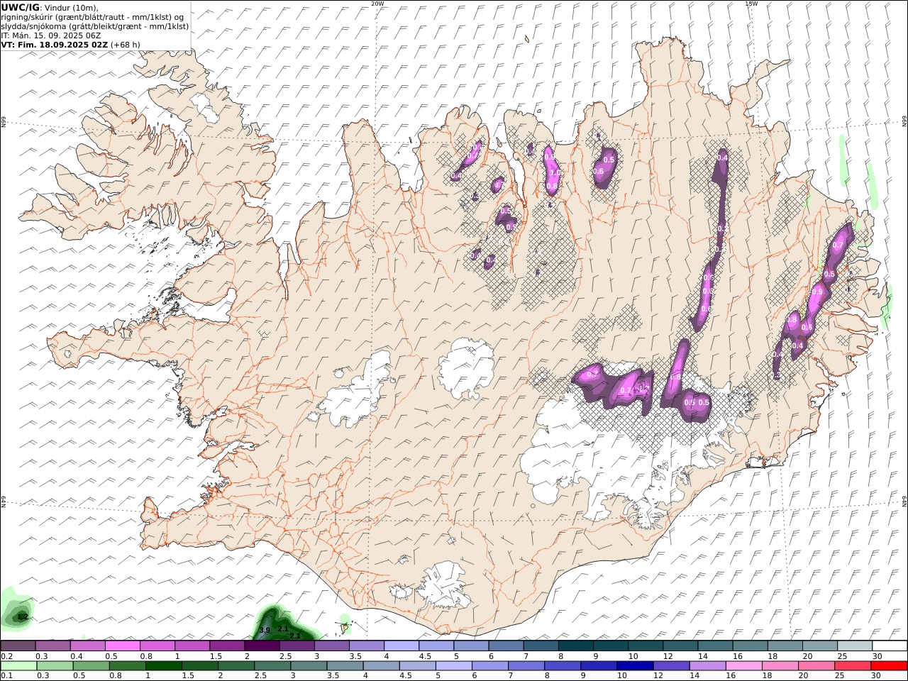The width and height of the screenshot is (908, 681).
Task: Click the '(+68 h)' forecast offset text
Action: pyautogui.click(x=126, y=44)
